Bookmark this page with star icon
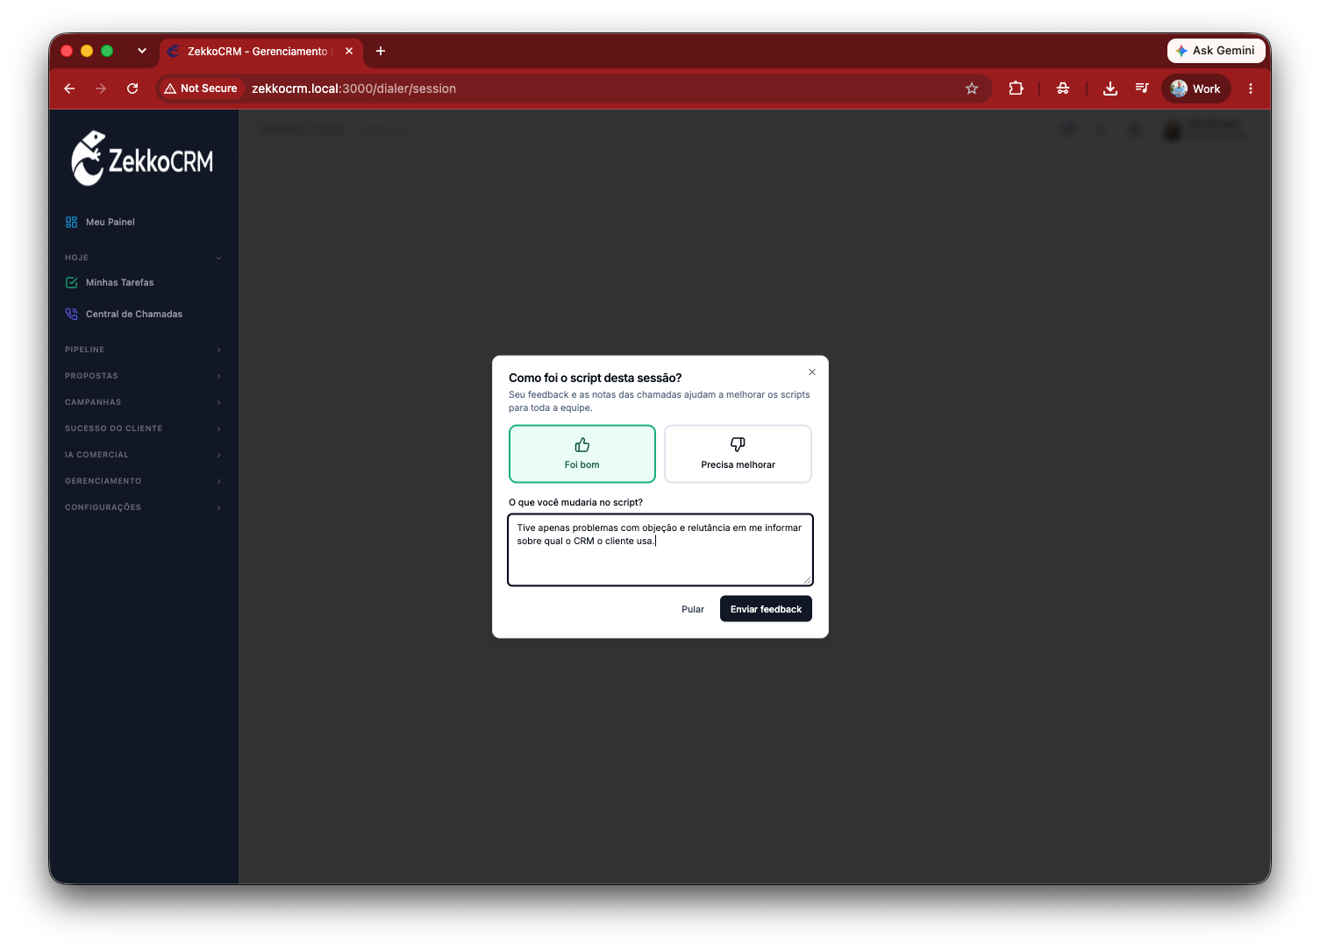 pos(972,89)
